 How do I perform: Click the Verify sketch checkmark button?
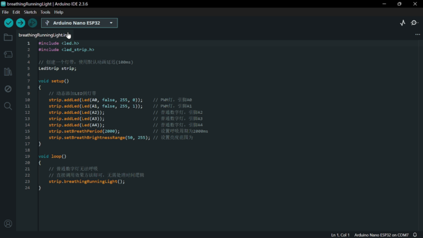point(9,23)
